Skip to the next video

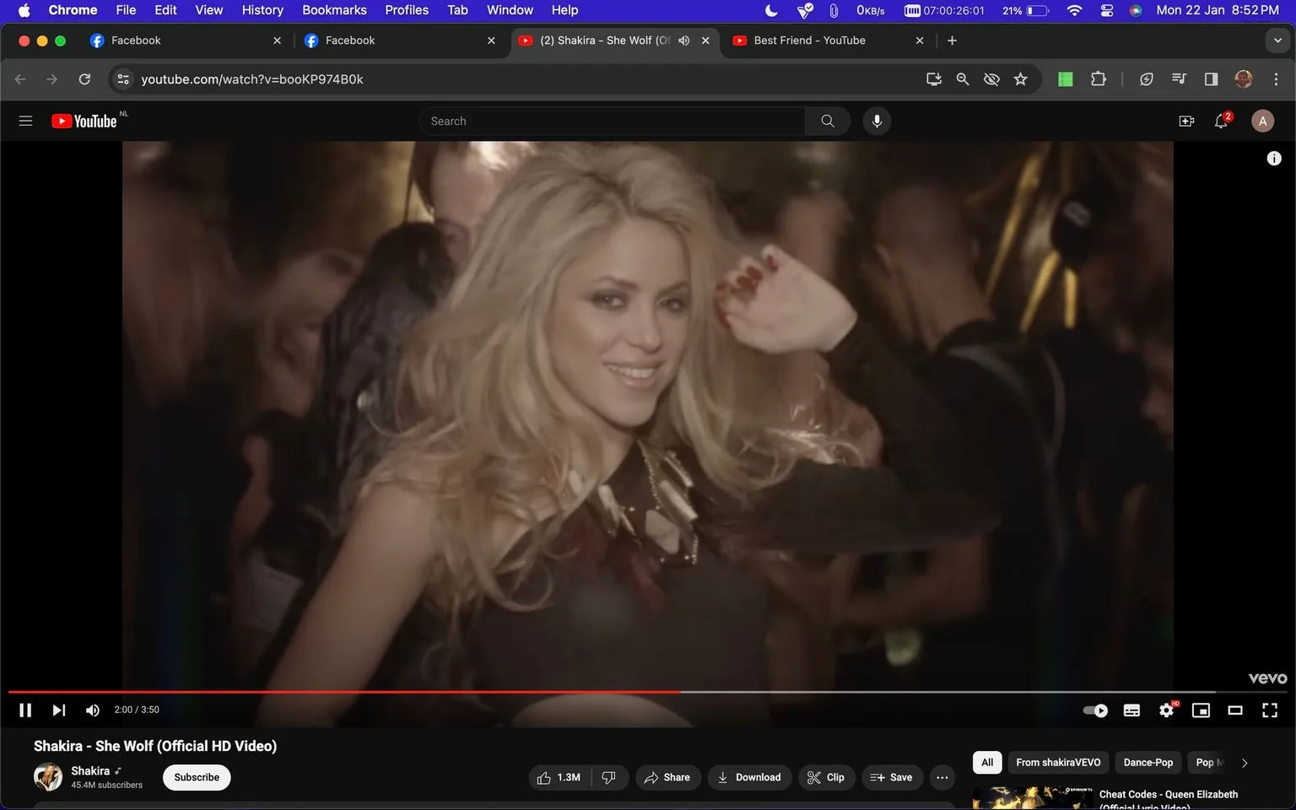[58, 710]
